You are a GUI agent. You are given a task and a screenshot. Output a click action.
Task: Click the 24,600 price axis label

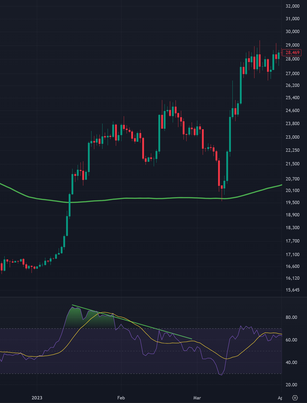tap(292, 110)
